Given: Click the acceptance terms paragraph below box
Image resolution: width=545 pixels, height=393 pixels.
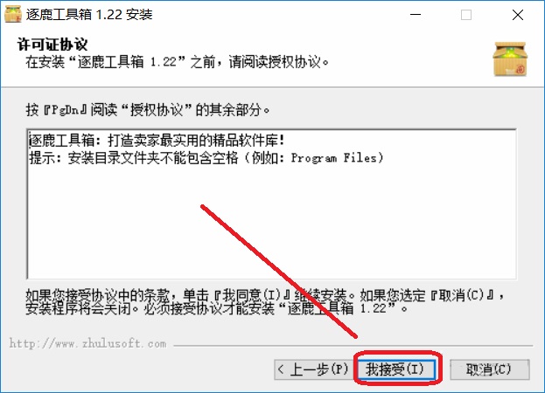Looking at the screenshot, I should (x=265, y=301).
